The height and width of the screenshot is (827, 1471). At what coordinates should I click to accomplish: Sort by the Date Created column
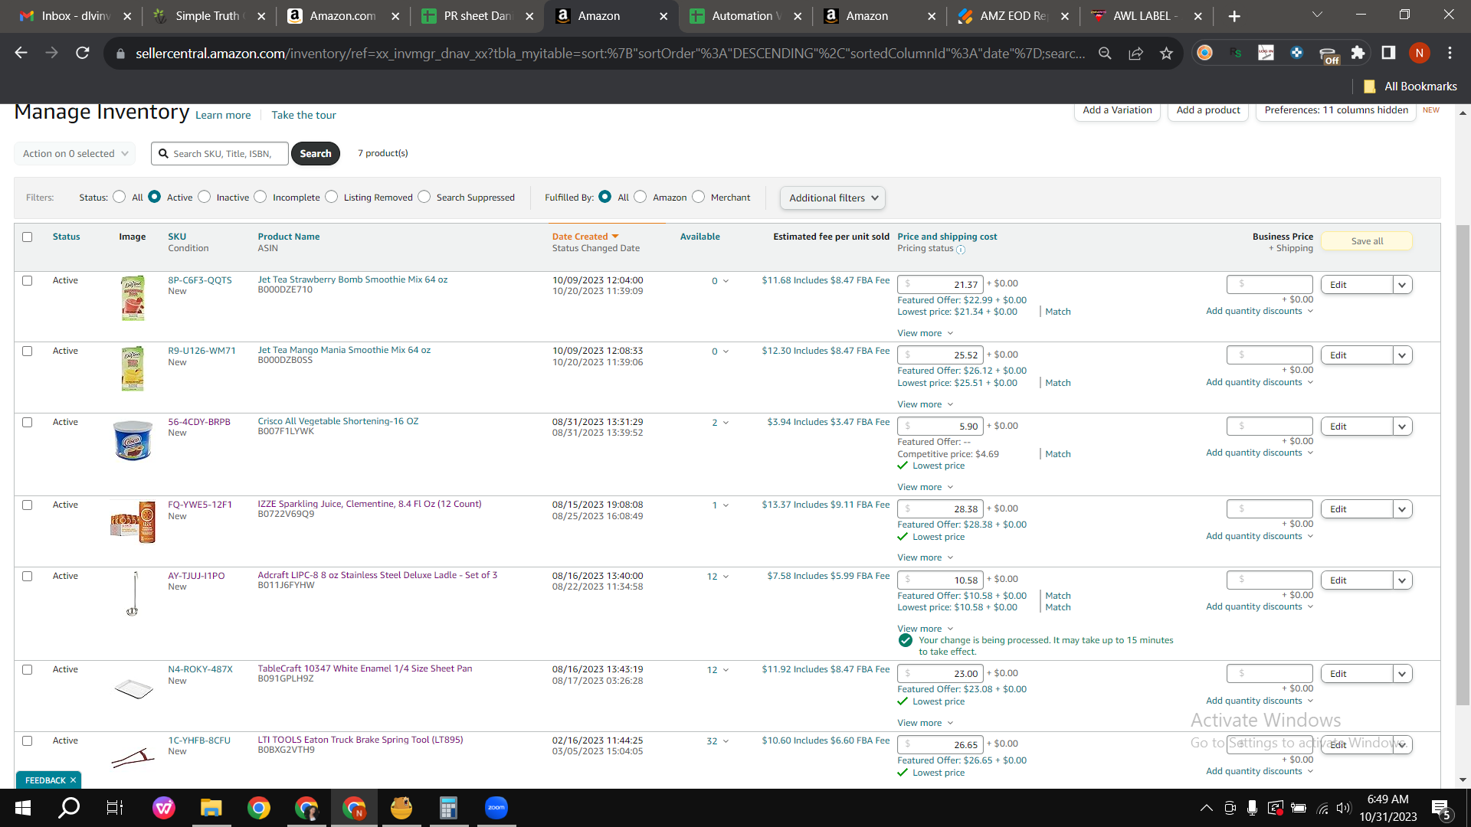point(585,237)
